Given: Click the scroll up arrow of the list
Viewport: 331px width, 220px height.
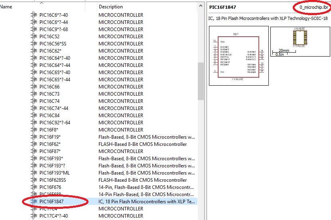Looking at the screenshot, I should point(201,6).
